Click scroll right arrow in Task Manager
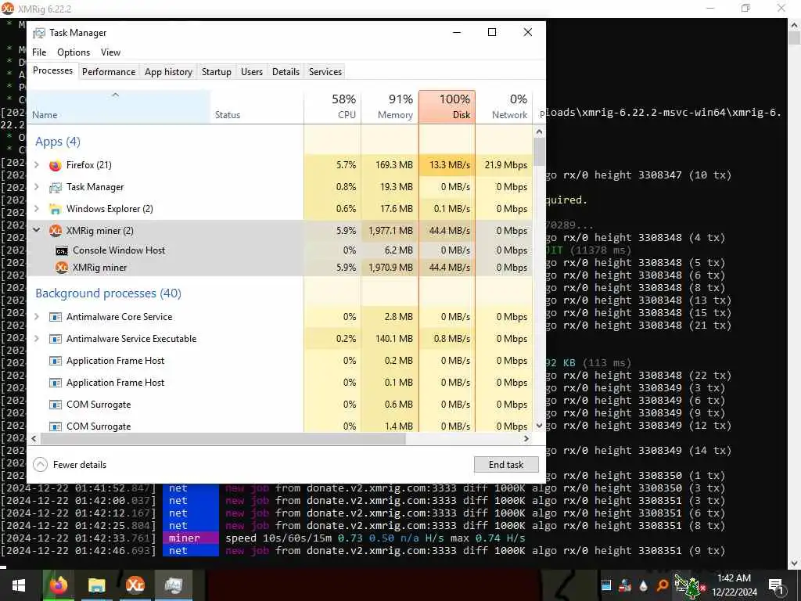Screen dimensions: 801x601 [526, 439]
